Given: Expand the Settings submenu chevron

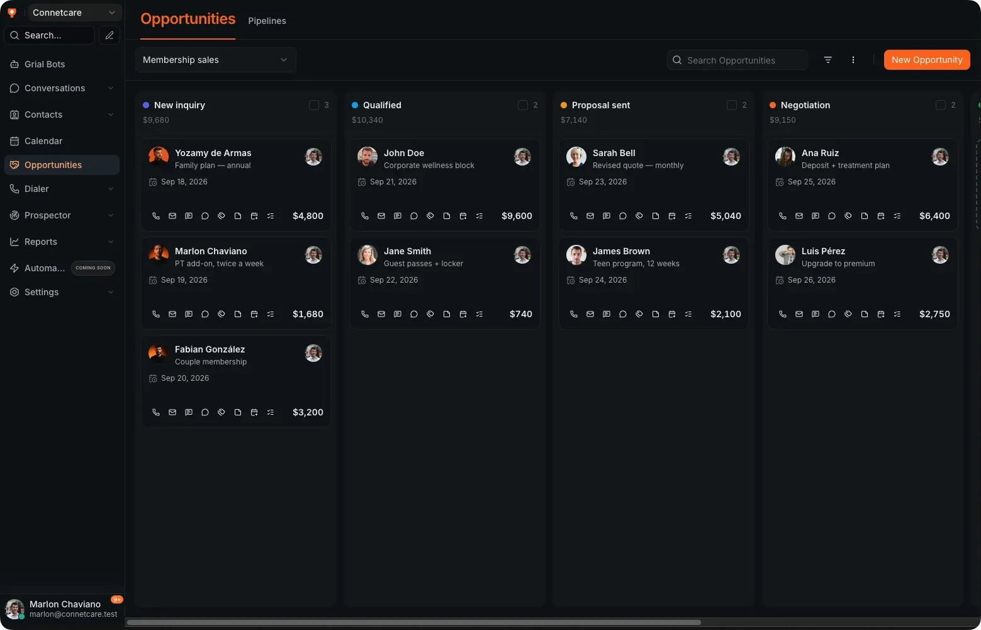Looking at the screenshot, I should (x=111, y=292).
